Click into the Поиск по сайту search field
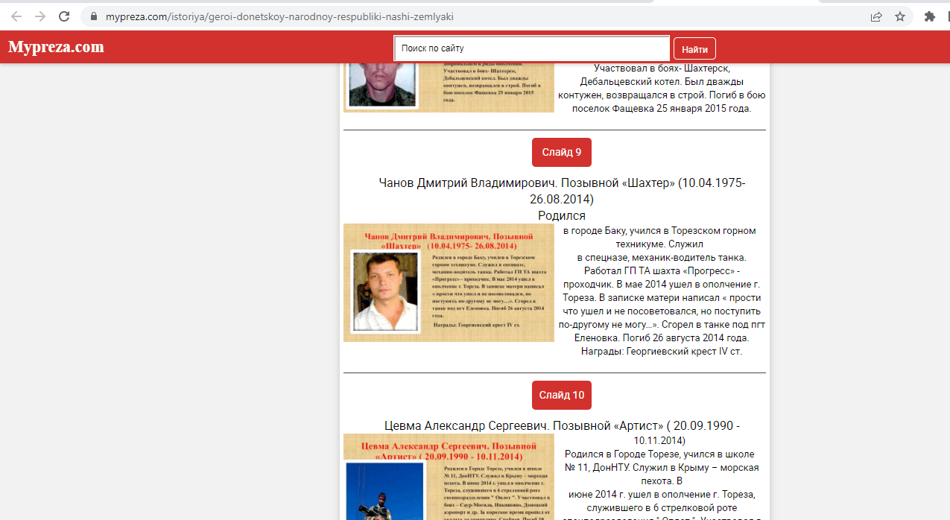 (532, 48)
